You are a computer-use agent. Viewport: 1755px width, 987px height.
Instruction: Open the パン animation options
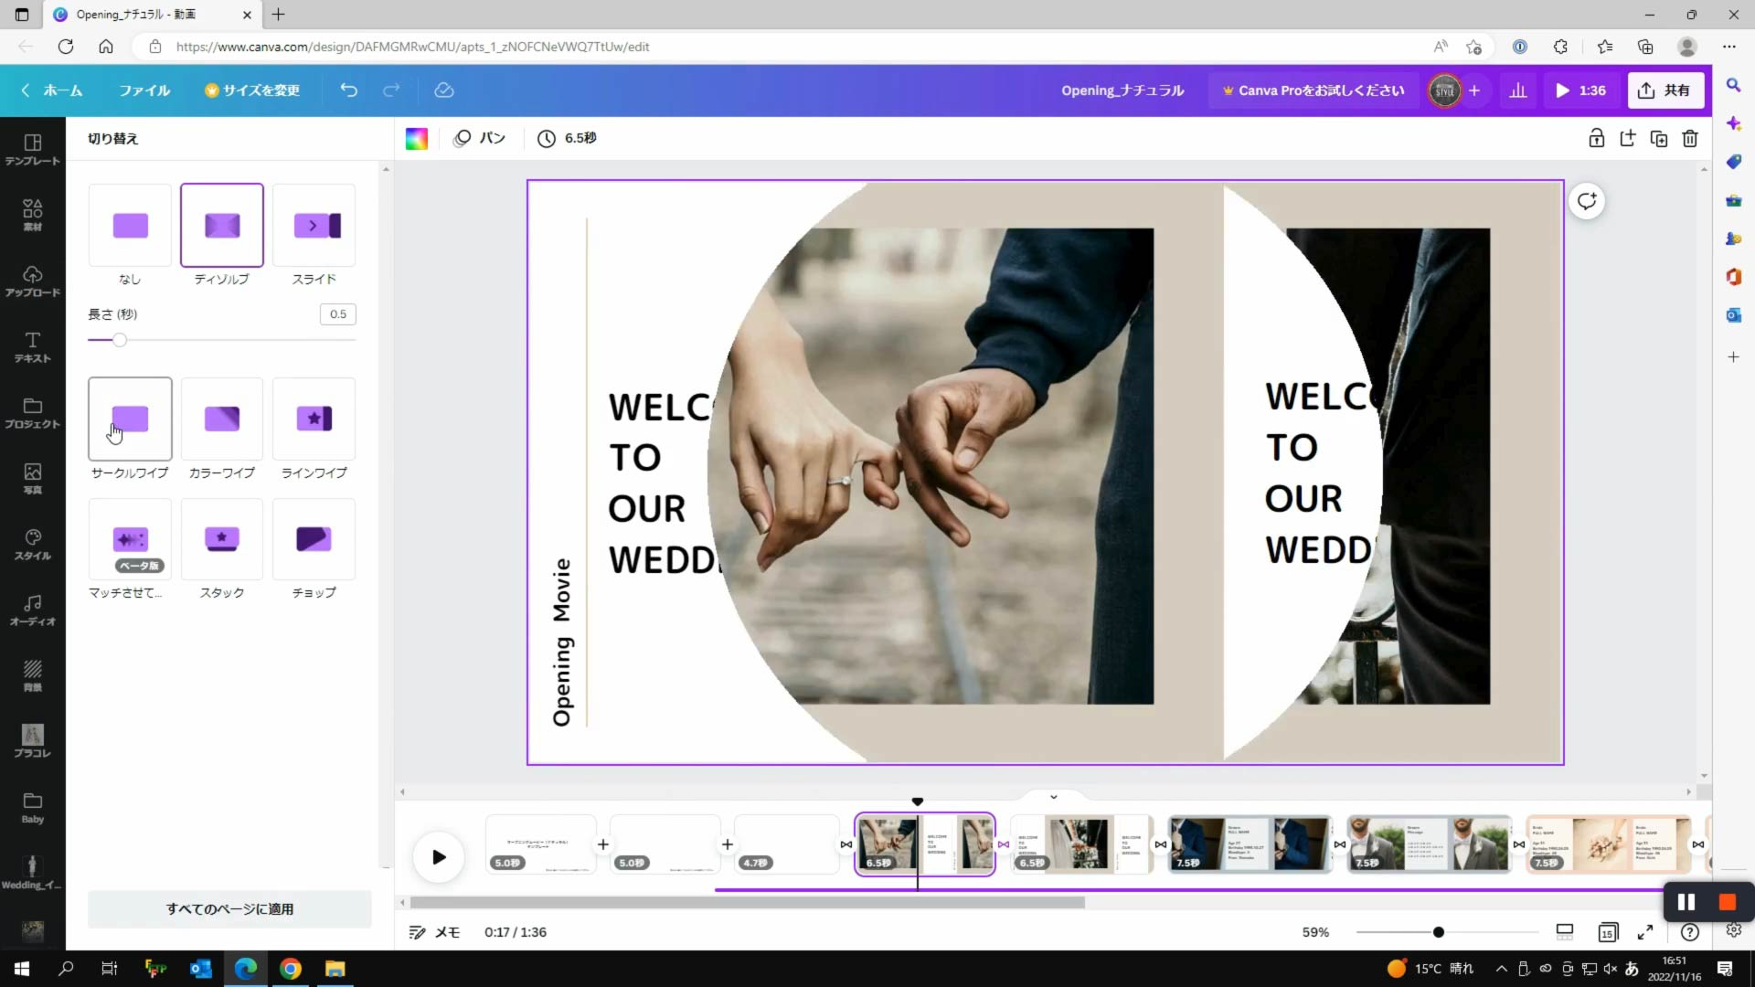click(x=480, y=138)
